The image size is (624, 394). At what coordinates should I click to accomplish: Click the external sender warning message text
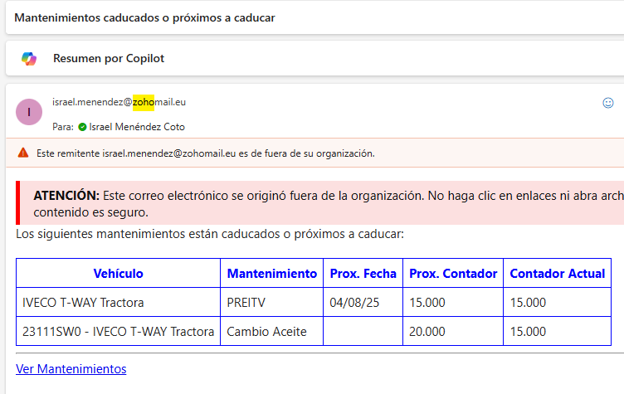click(x=205, y=153)
